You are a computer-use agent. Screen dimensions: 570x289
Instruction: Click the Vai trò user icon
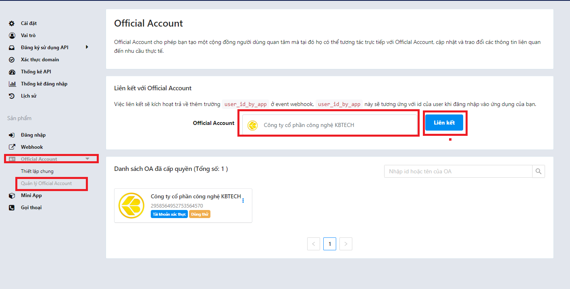pyautogui.click(x=12, y=35)
